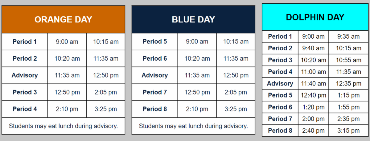Image resolution: width=370 pixels, height=141 pixels.
Task: Click Period 6 label in Blue Day table
Action: coord(154,59)
